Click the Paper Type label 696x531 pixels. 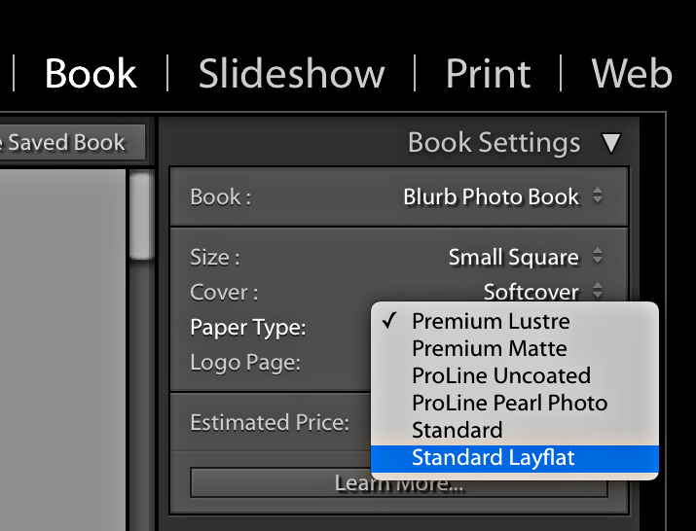click(247, 328)
